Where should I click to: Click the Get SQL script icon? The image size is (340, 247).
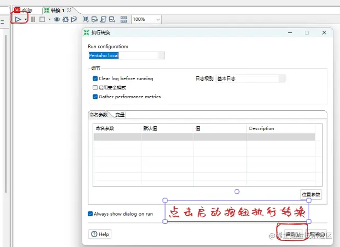pos(103,19)
